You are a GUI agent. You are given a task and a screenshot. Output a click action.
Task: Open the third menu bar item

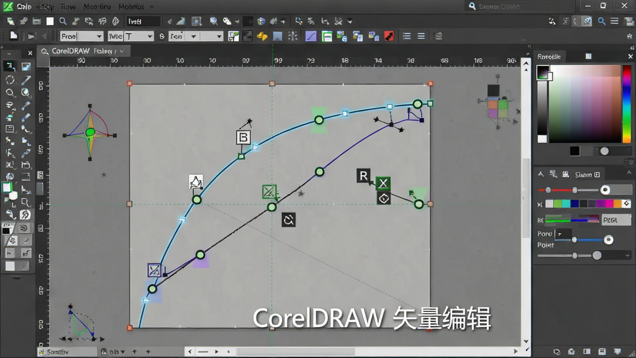(x=68, y=6)
